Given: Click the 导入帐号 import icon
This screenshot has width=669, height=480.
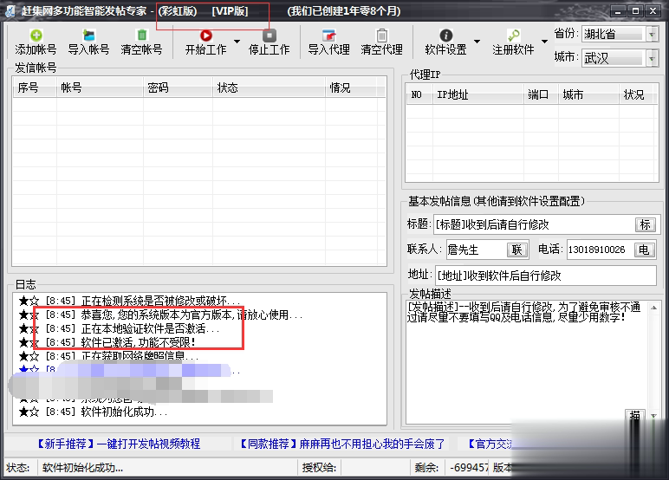Looking at the screenshot, I should 88,35.
